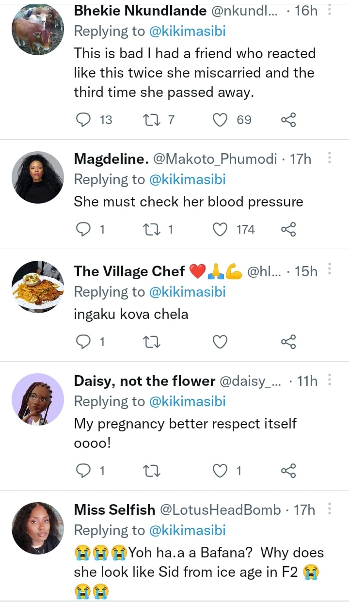Open more options for Miss Selfish's tweet

pos(330,508)
